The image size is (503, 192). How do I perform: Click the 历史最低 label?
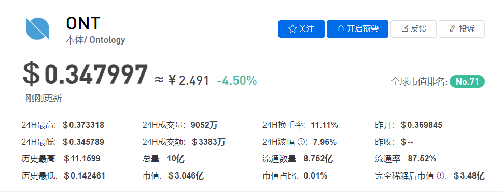click(x=39, y=175)
